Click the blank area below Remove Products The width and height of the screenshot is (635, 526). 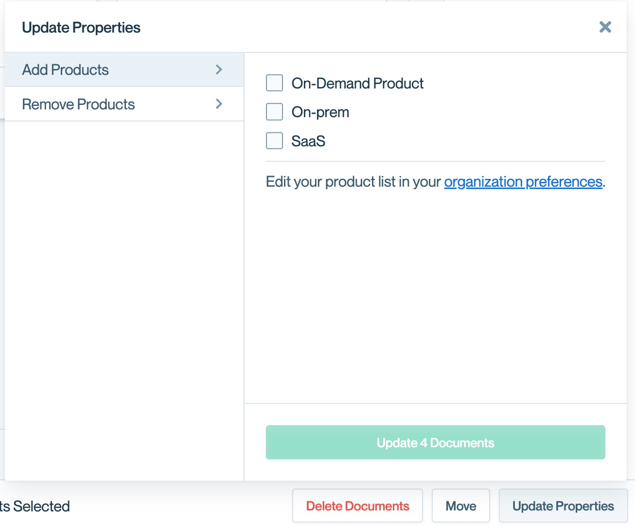pyautogui.click(x=124, y=292)
